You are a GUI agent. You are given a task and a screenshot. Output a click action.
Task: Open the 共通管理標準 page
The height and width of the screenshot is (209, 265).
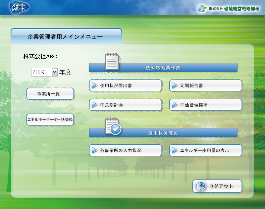pyautogui.click(x=205, y=105)
